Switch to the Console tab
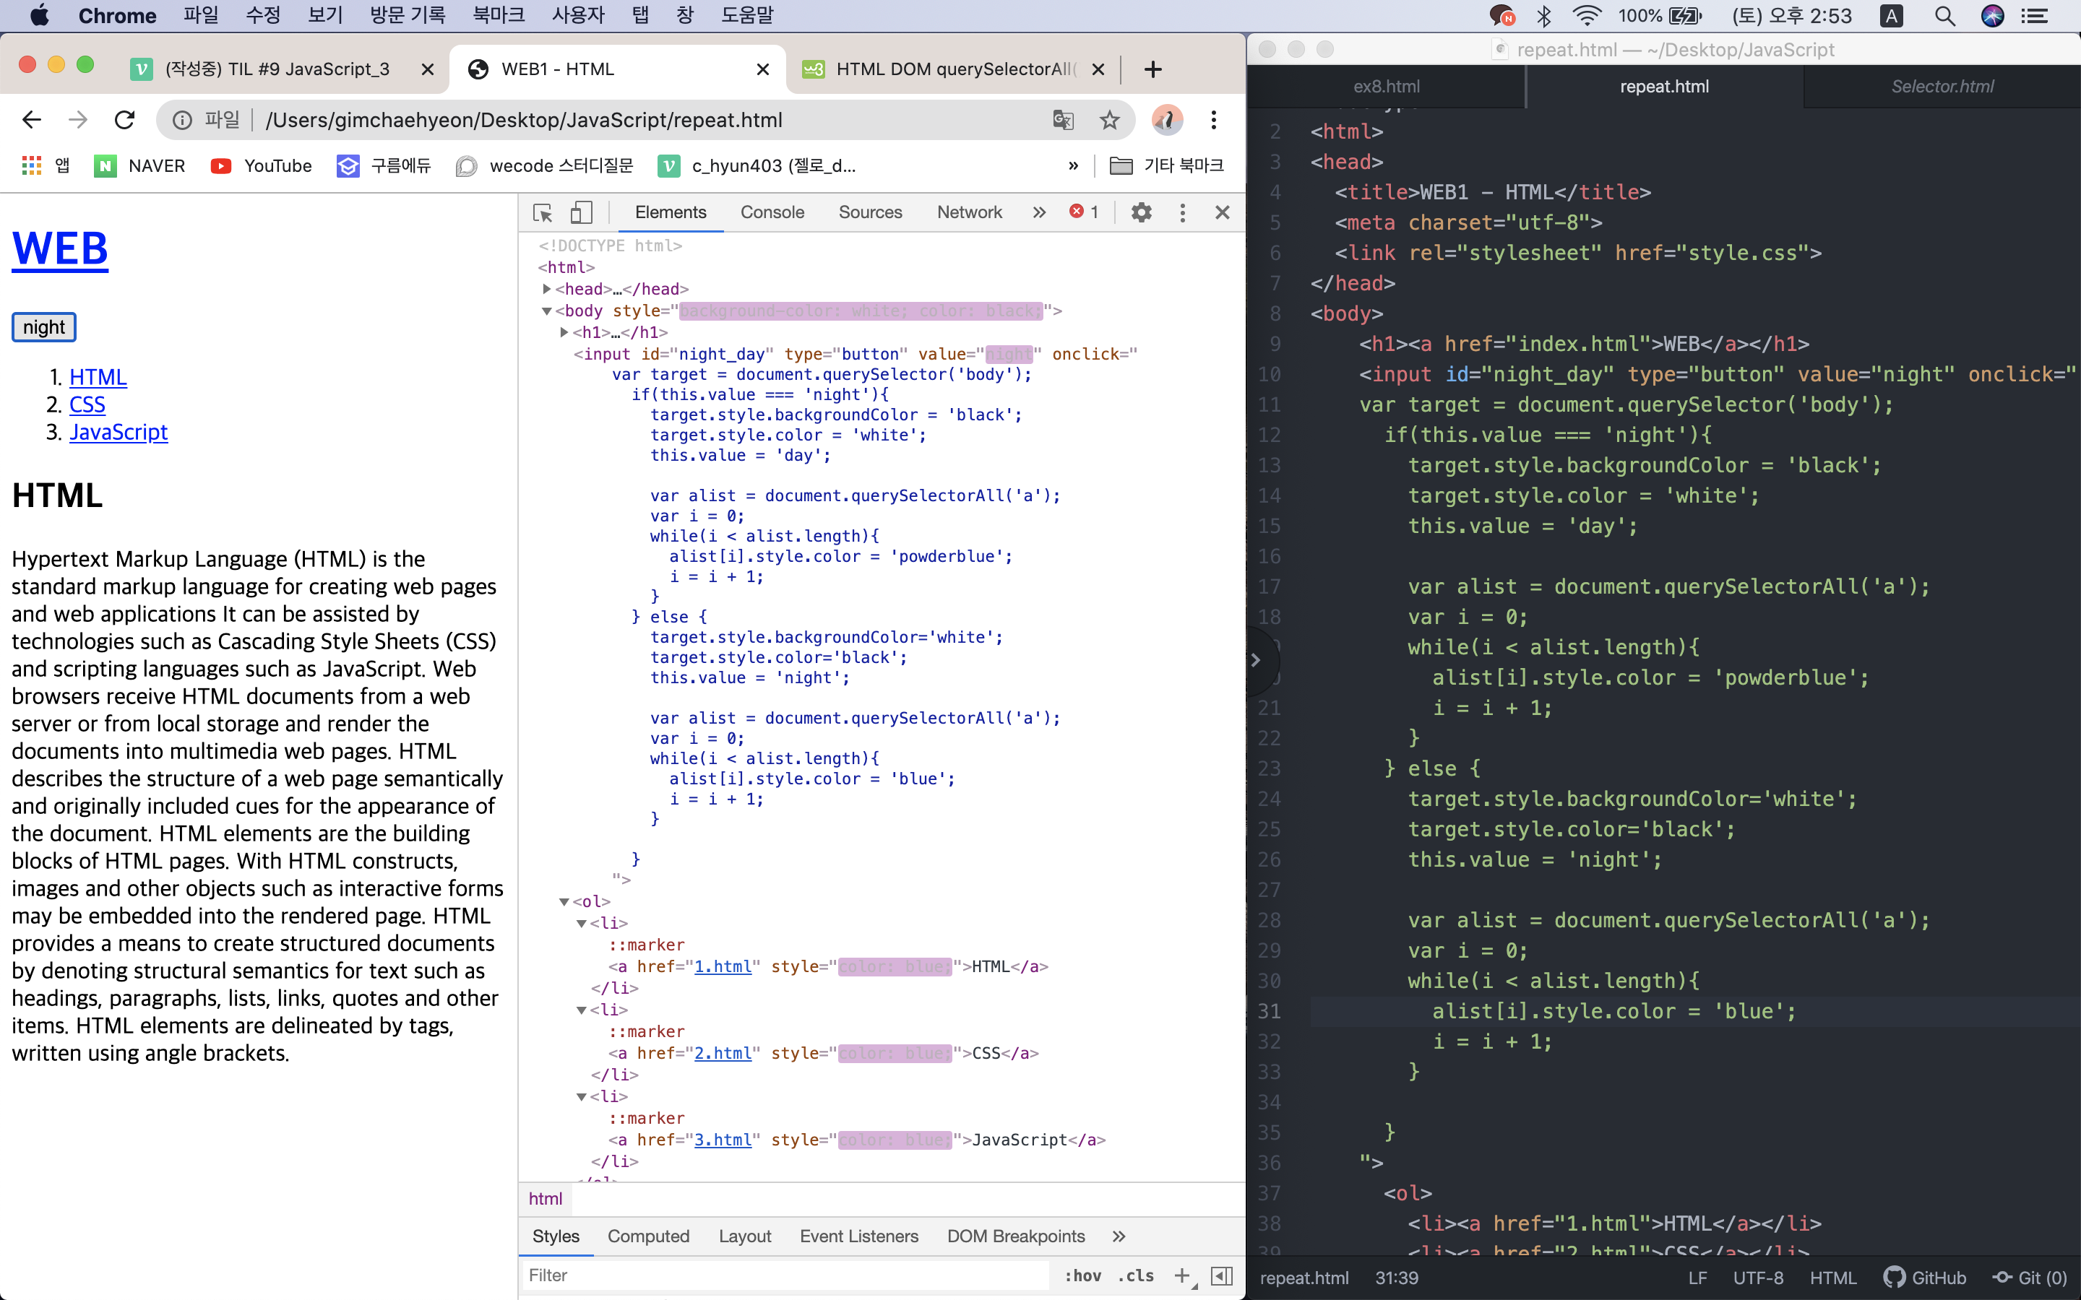 coord(772,212)
